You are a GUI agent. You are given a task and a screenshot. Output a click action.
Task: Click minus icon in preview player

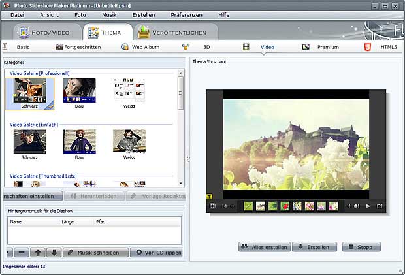(x=232, y=206)
